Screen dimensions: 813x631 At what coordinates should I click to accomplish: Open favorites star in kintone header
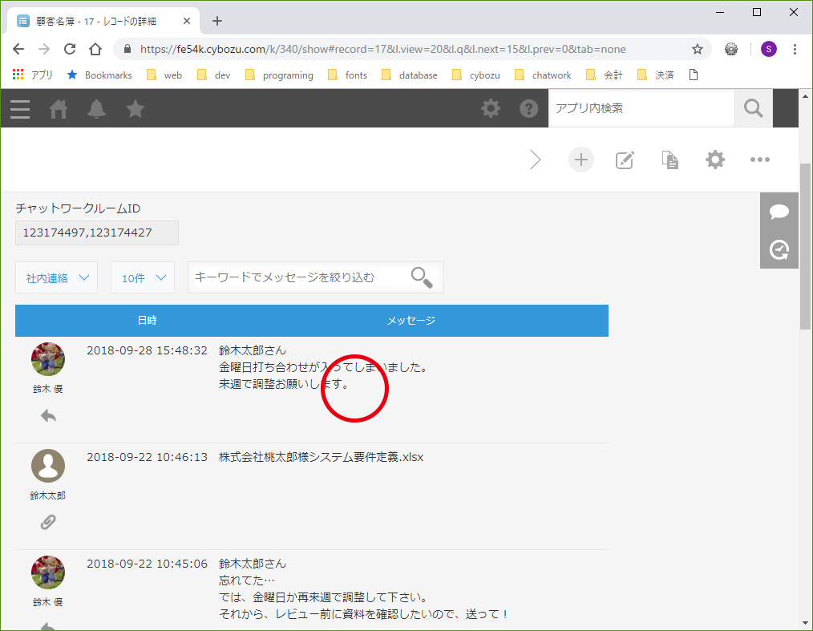135,109
